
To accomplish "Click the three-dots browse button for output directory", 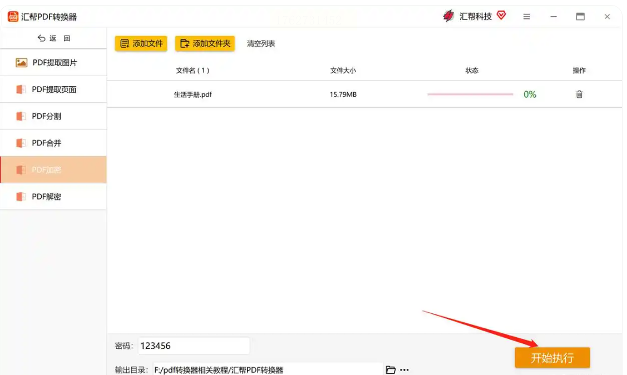I will click(x=404, y=370).
